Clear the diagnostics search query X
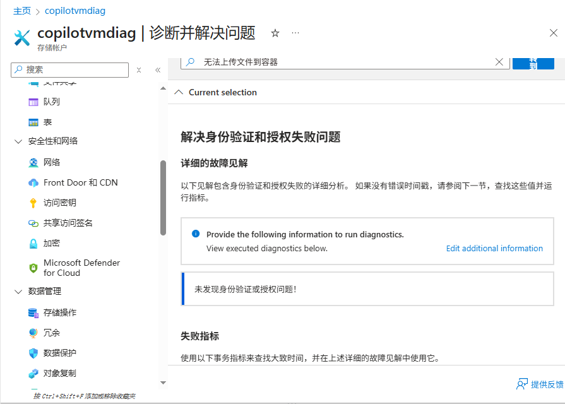565x404 pixels. click(x=499, y=62)
